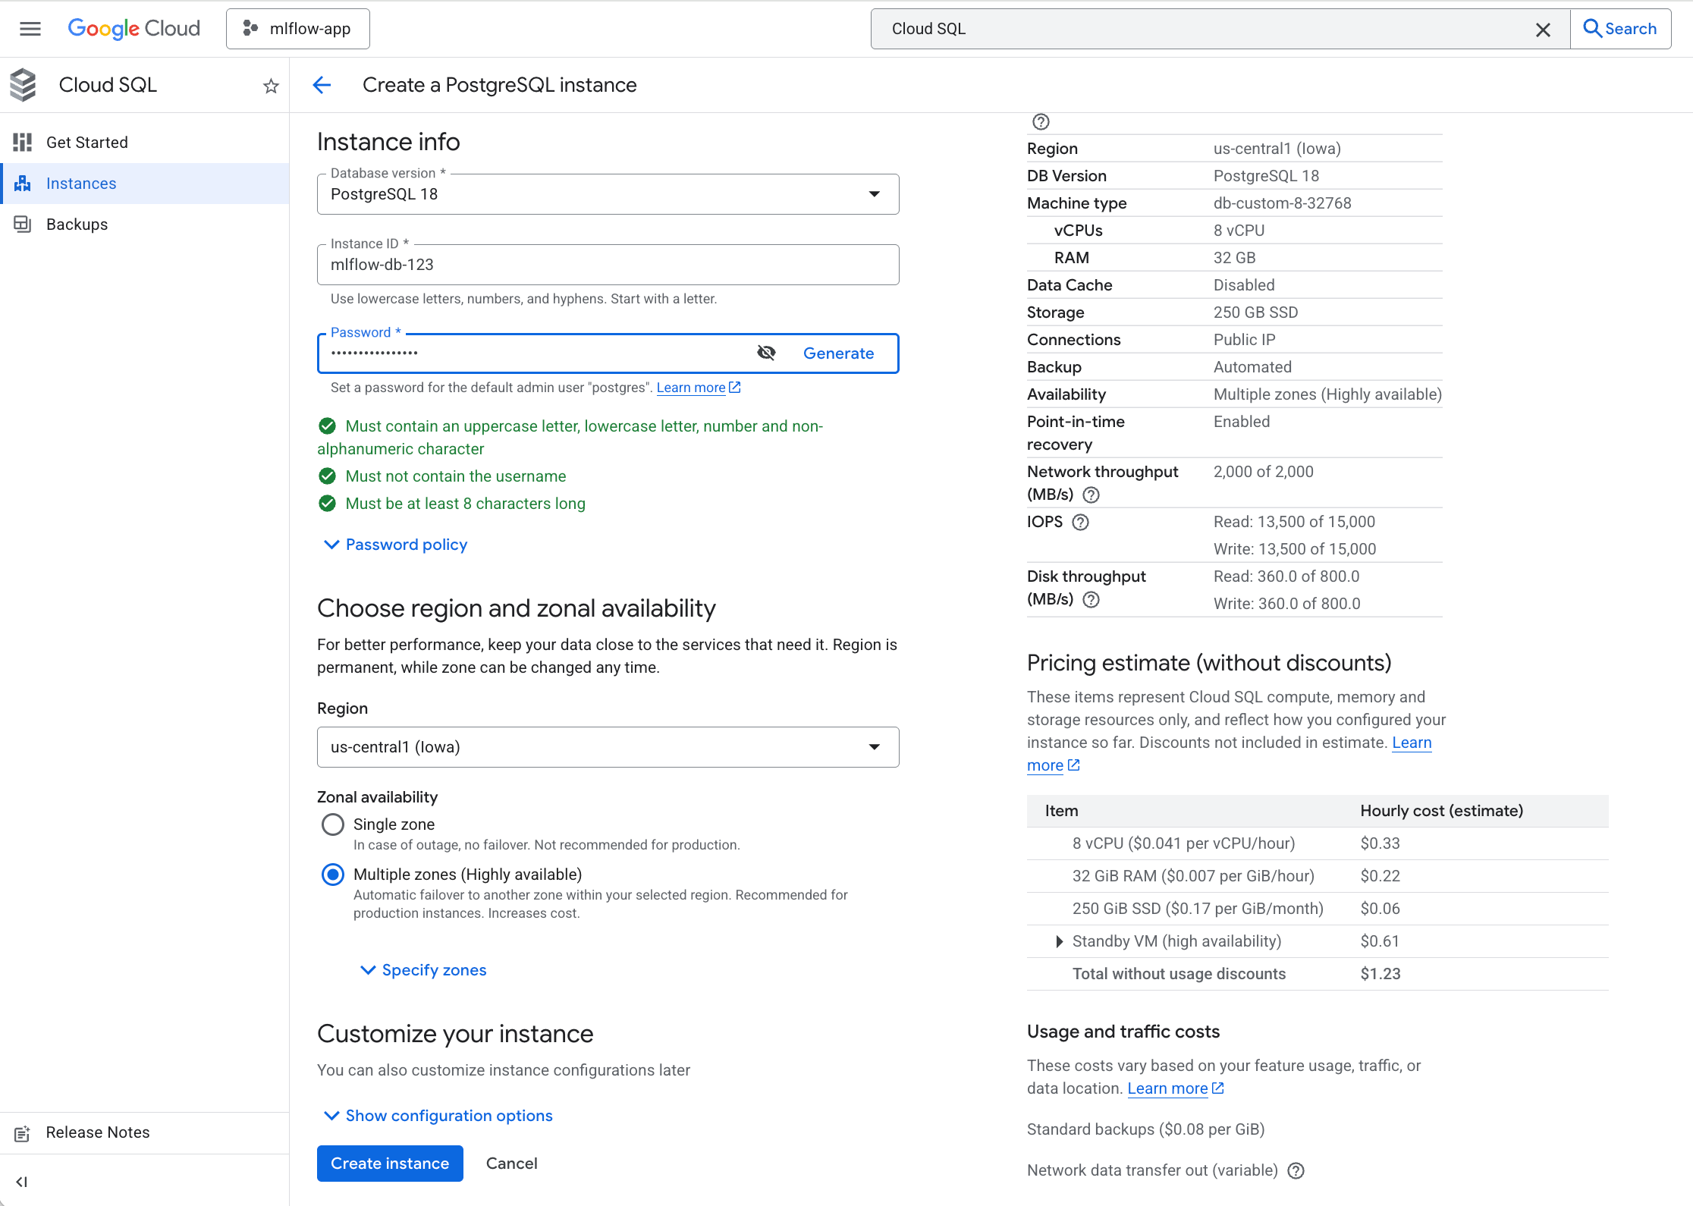The height and width of the screenshot is (1206, 1693).
Task: Clear the Cloud SQL search query
Action: (1543, 29)
